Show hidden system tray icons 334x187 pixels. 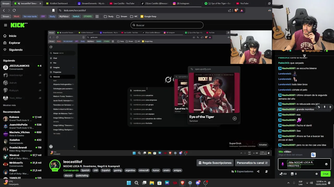click(288, 183)
